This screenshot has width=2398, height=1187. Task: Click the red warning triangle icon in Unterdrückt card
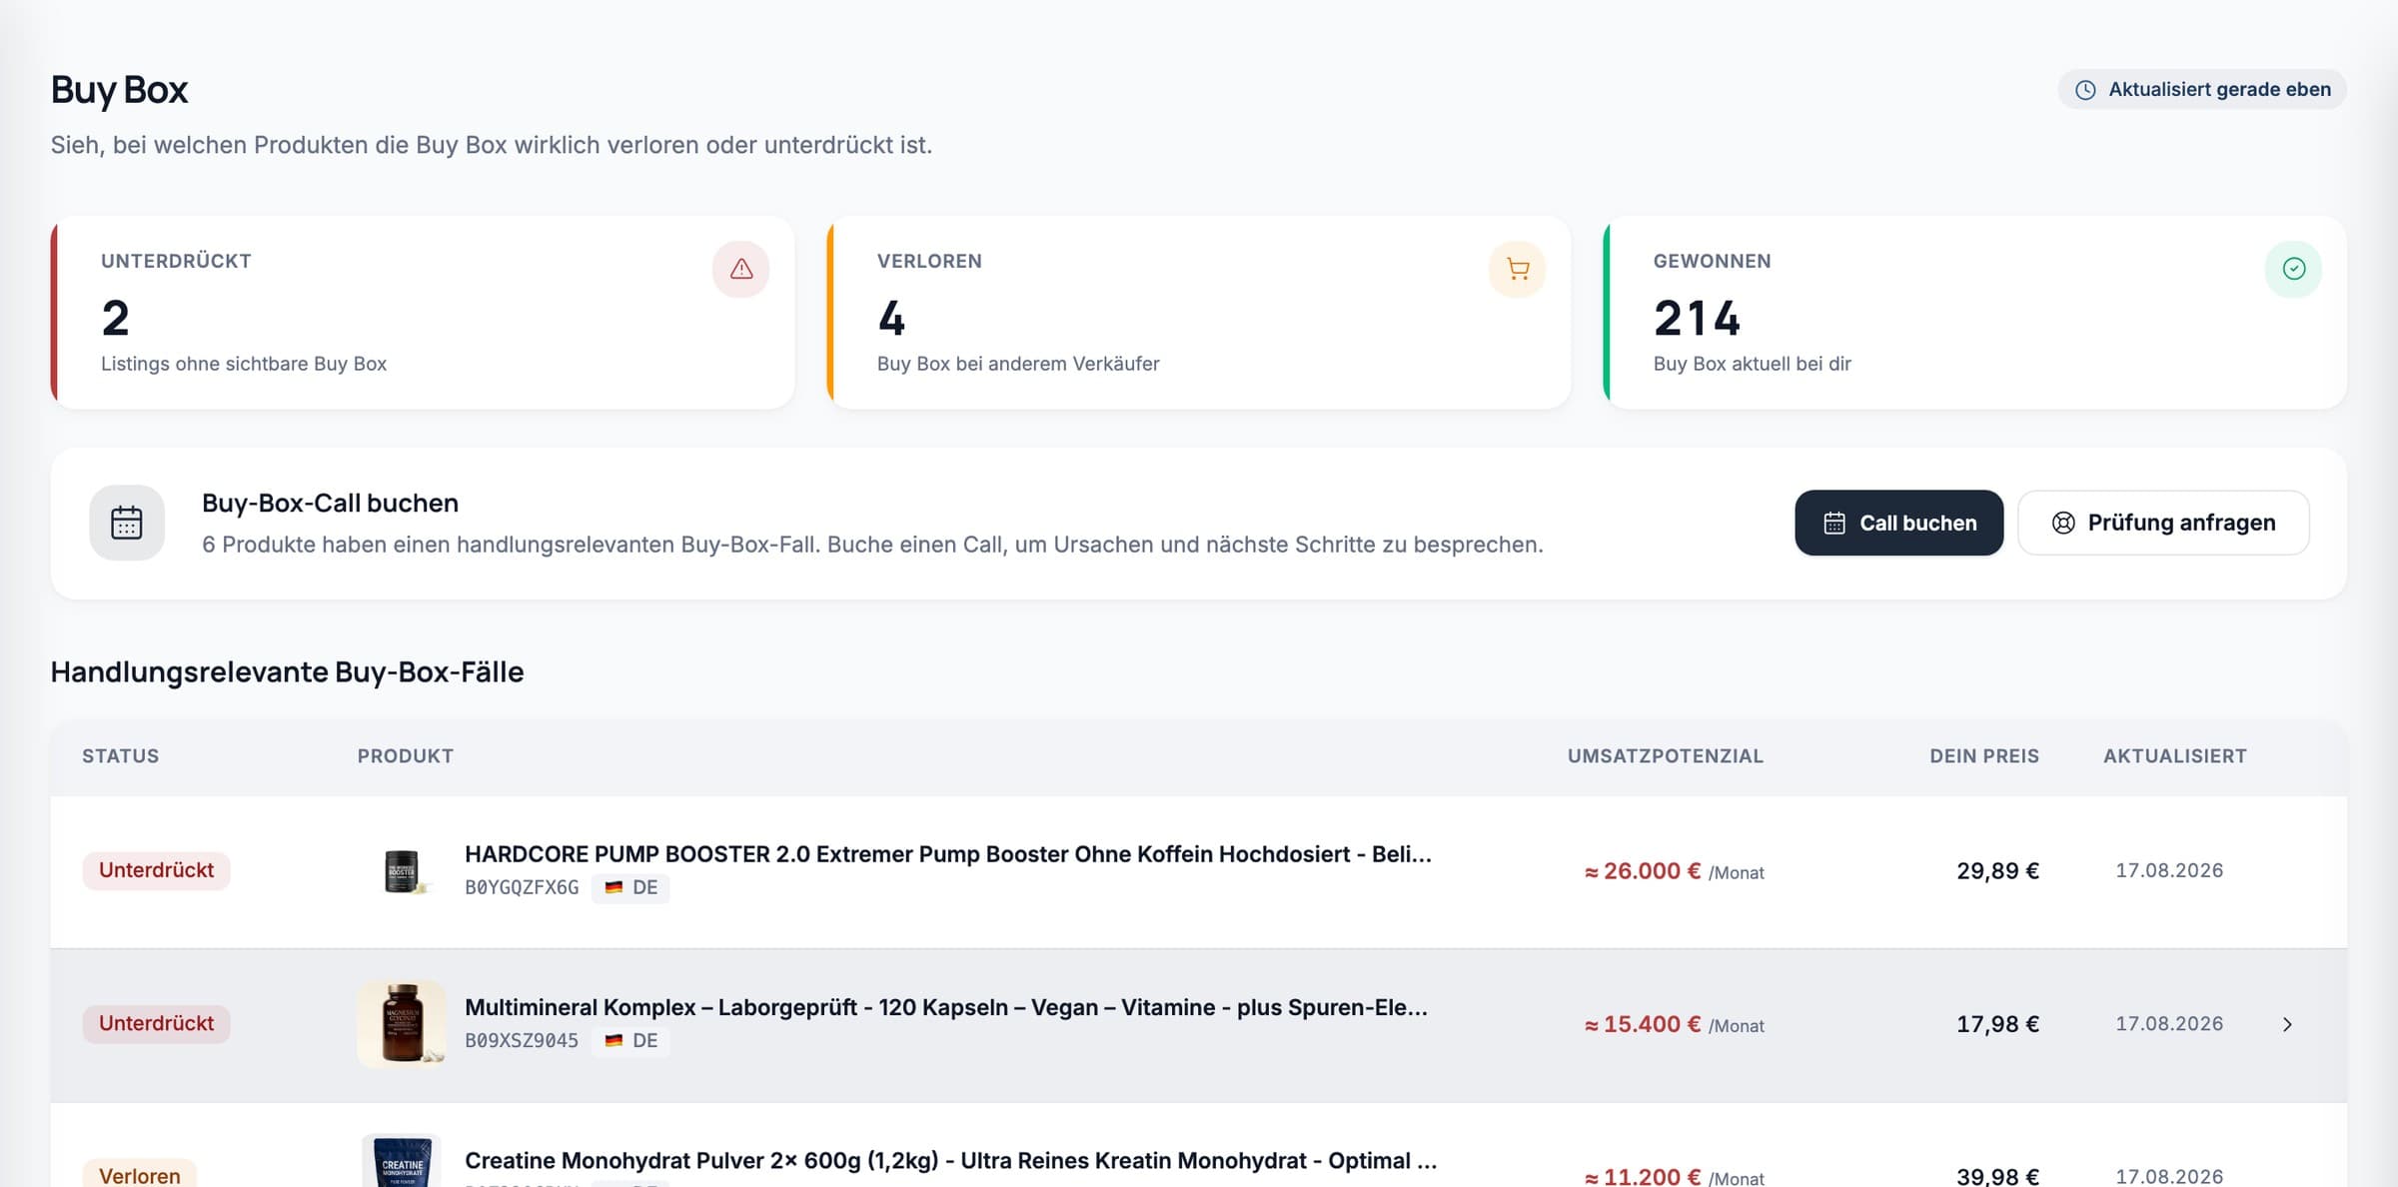point(740,269)
